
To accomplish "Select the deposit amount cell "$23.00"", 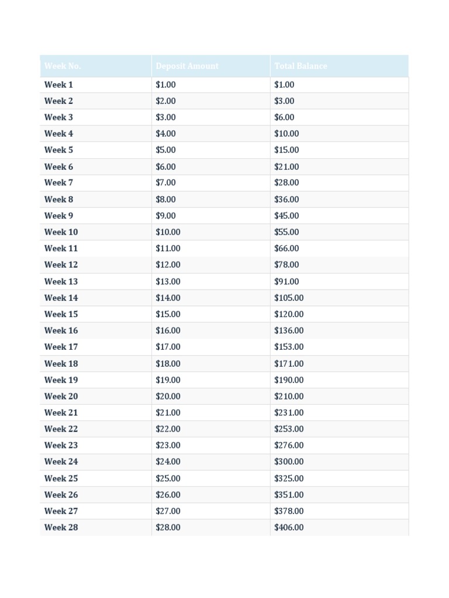I will 168,445.
